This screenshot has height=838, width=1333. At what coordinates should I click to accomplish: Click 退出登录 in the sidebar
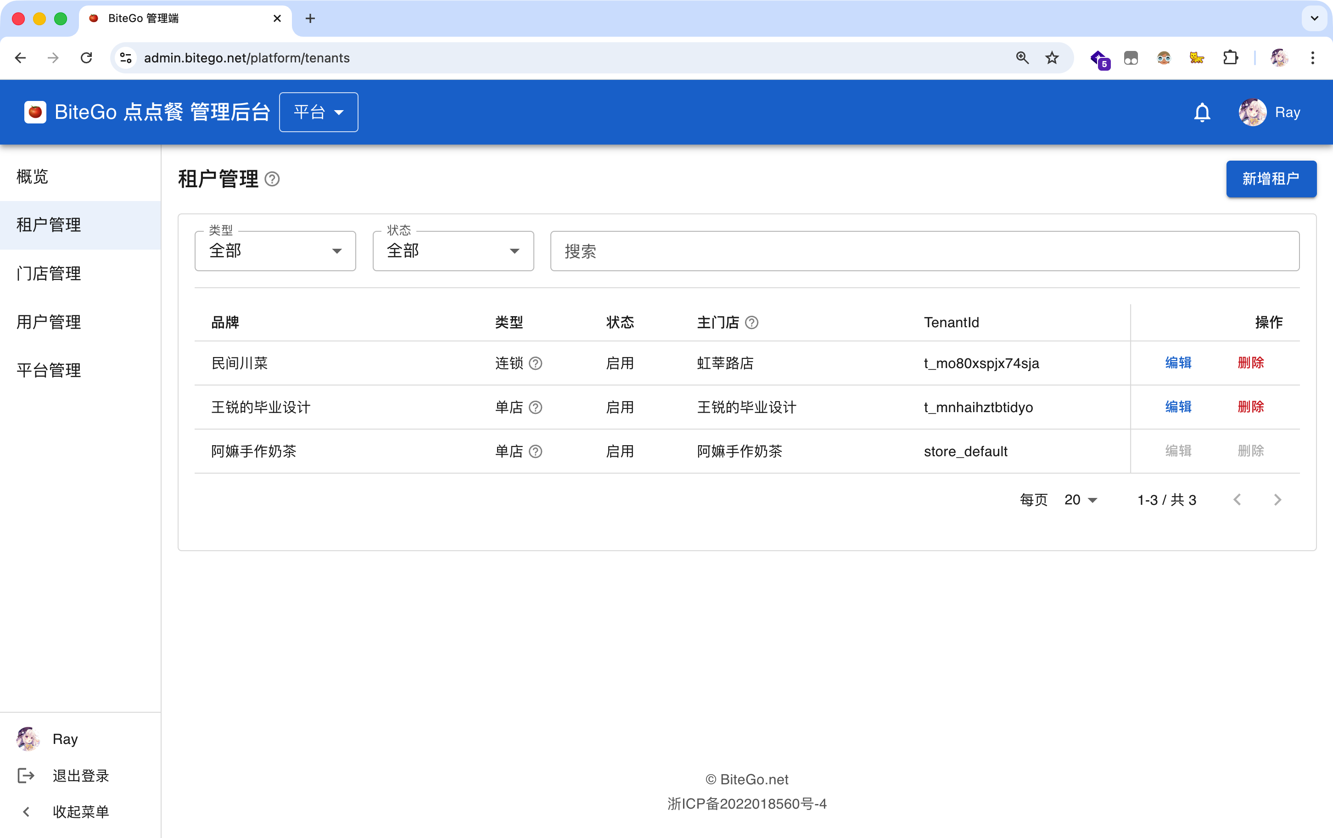pos(80,776)
